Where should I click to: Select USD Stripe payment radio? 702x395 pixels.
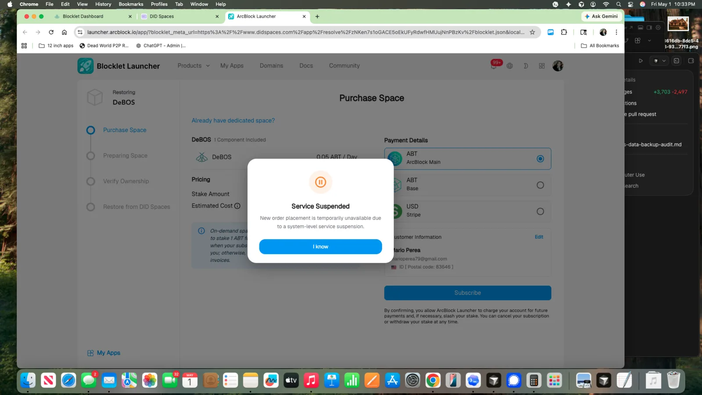tap(540, 212)
